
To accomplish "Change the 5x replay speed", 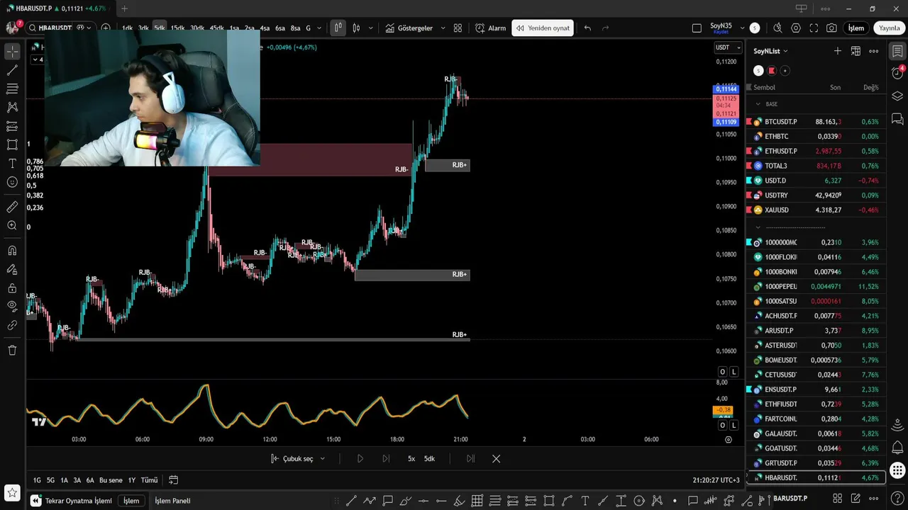I will (411, 458).
